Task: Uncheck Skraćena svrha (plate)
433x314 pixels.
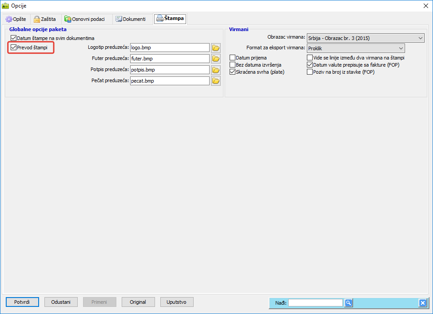Action: coord(233,72)
